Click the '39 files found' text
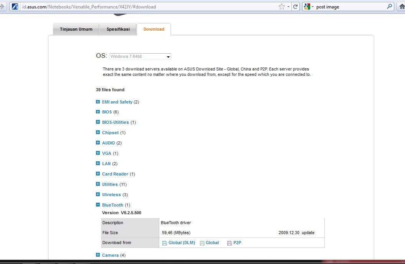This screenshot has height=264, width=405. [x=110, y=90]
